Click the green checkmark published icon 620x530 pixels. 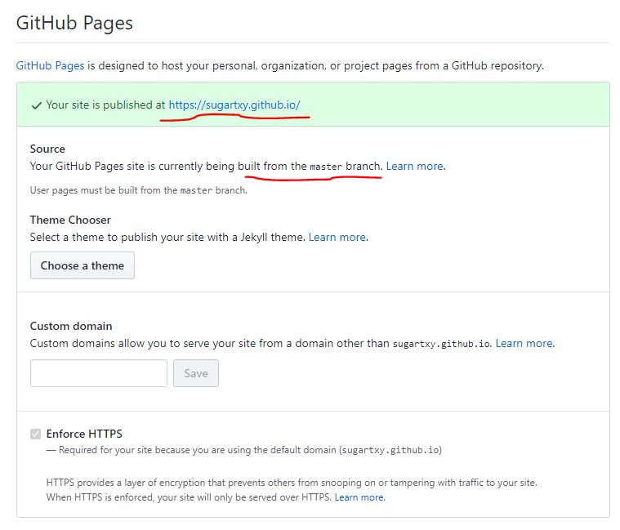(37, 105)
